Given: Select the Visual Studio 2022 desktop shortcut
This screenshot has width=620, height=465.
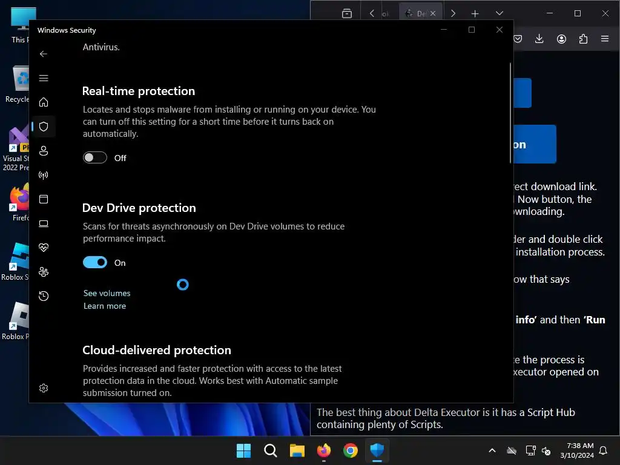Looking at the screenshot, I should [16, 149].
